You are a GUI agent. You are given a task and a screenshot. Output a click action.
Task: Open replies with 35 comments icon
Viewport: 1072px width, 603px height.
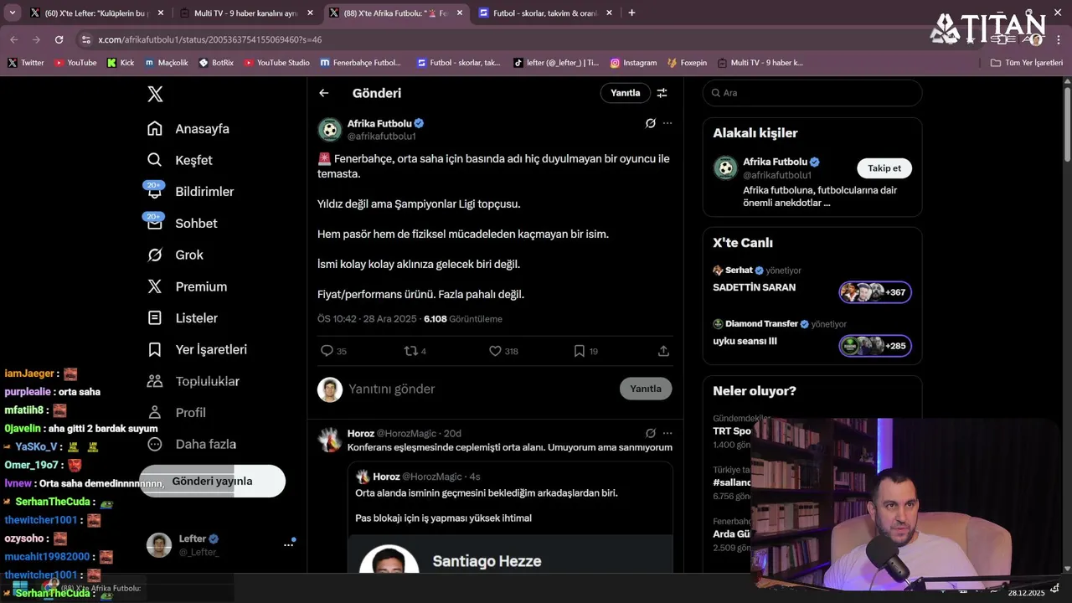point(333,351)
